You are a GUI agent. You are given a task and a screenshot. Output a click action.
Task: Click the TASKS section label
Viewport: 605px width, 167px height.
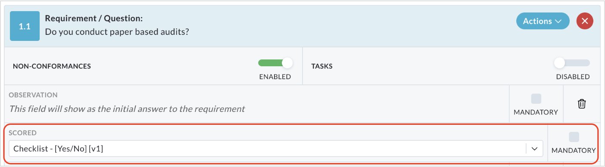pyautogui.click(x=322, y=66)
